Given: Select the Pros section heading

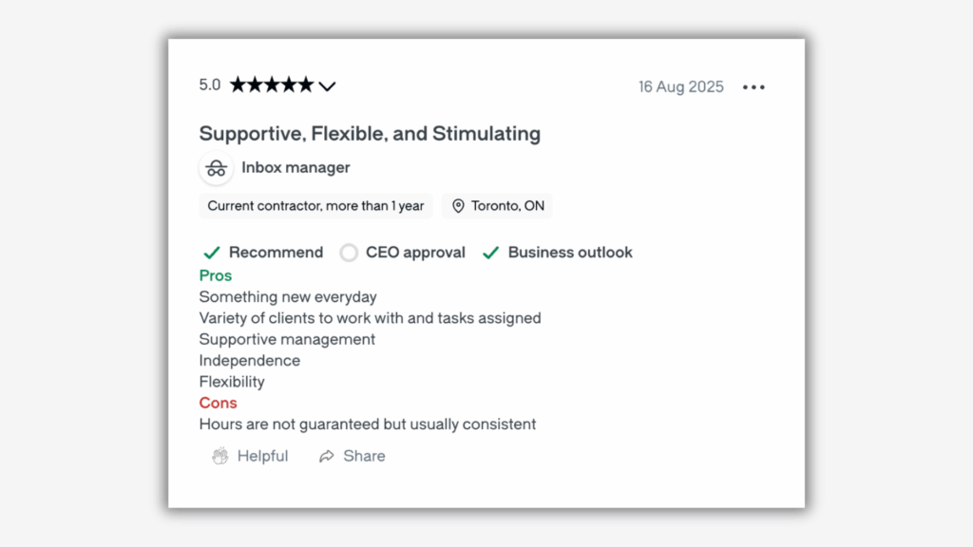Looking at the screenshot, I should [x=215, y=275].
